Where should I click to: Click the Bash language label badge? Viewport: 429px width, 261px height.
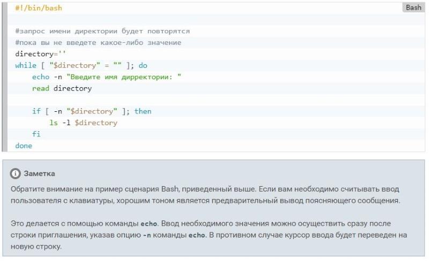pyautogui.click(x=413, y=7)
